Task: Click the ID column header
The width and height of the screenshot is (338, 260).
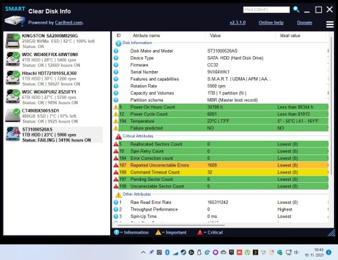Action: click(x=118, y=36)
